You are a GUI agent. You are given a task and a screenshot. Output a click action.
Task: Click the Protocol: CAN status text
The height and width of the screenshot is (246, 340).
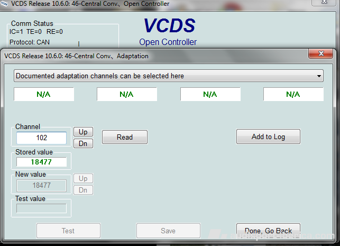pos(30,42)
